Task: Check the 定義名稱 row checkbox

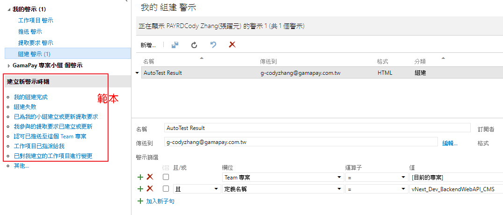Action: pyautogui.click(x=166, y=189)
